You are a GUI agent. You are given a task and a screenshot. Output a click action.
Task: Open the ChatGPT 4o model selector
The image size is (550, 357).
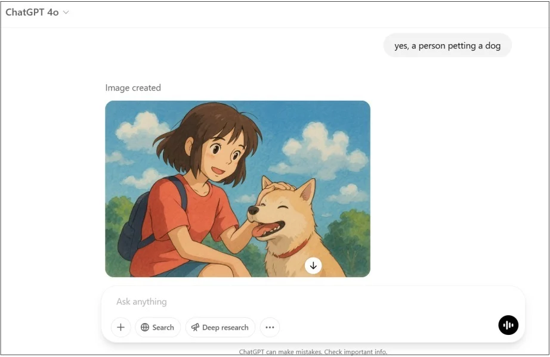[33, 12]
